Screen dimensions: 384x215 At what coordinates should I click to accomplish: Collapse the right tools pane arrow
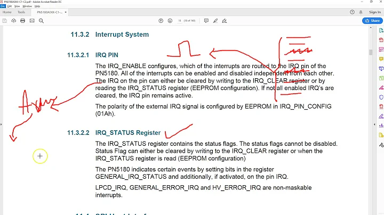point(374,125)
